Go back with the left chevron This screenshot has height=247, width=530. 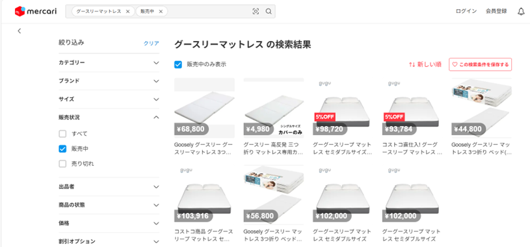pos(20,31)
